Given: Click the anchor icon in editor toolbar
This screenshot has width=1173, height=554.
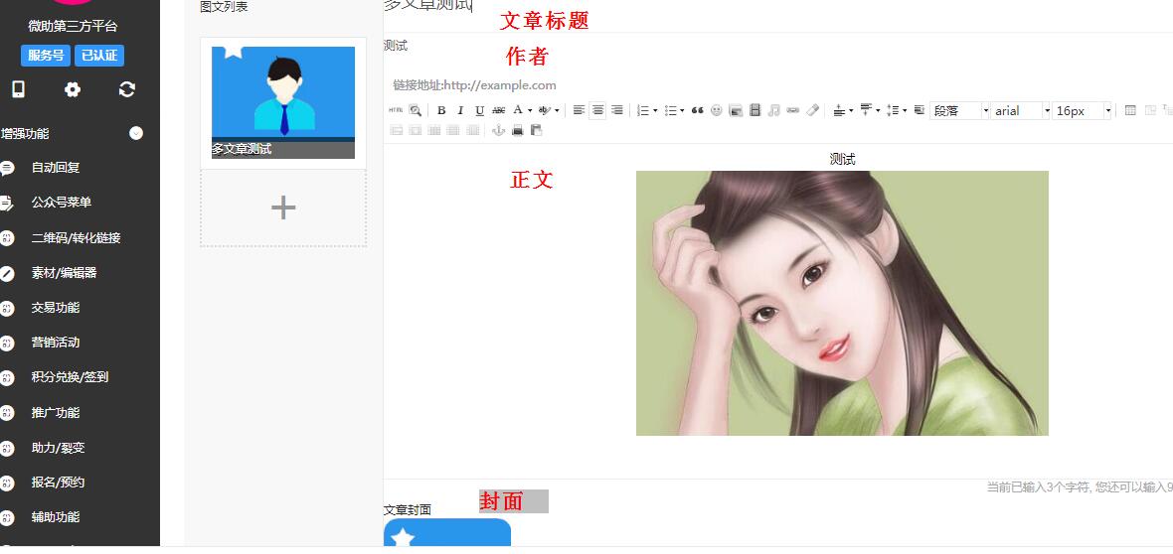Looking at the screenshot, I should (x=498, y=130).
